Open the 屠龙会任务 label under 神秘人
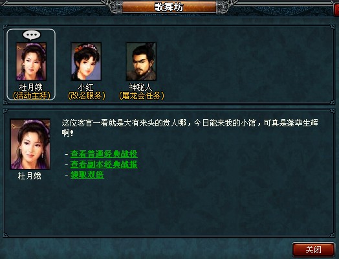Image resolution: width=339 pixels, height=259 pixels. tap(142, 96)
